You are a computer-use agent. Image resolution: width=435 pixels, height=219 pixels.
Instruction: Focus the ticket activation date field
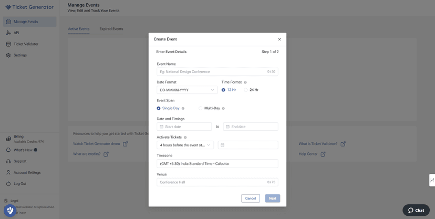pyautogui.click(x=248, y=145)
